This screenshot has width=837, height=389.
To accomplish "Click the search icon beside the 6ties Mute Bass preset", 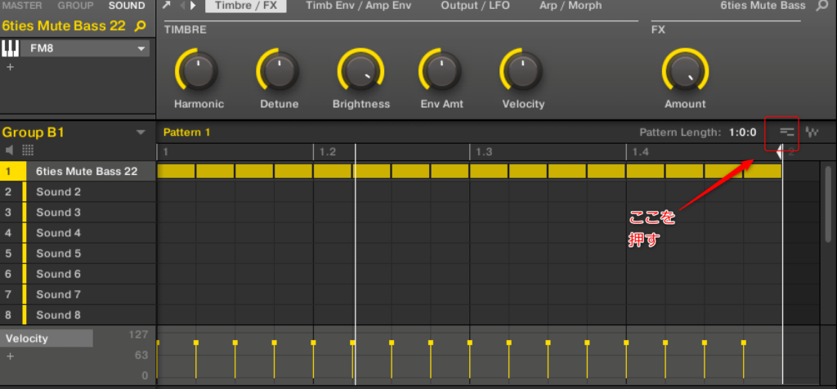I will (822, 6).
